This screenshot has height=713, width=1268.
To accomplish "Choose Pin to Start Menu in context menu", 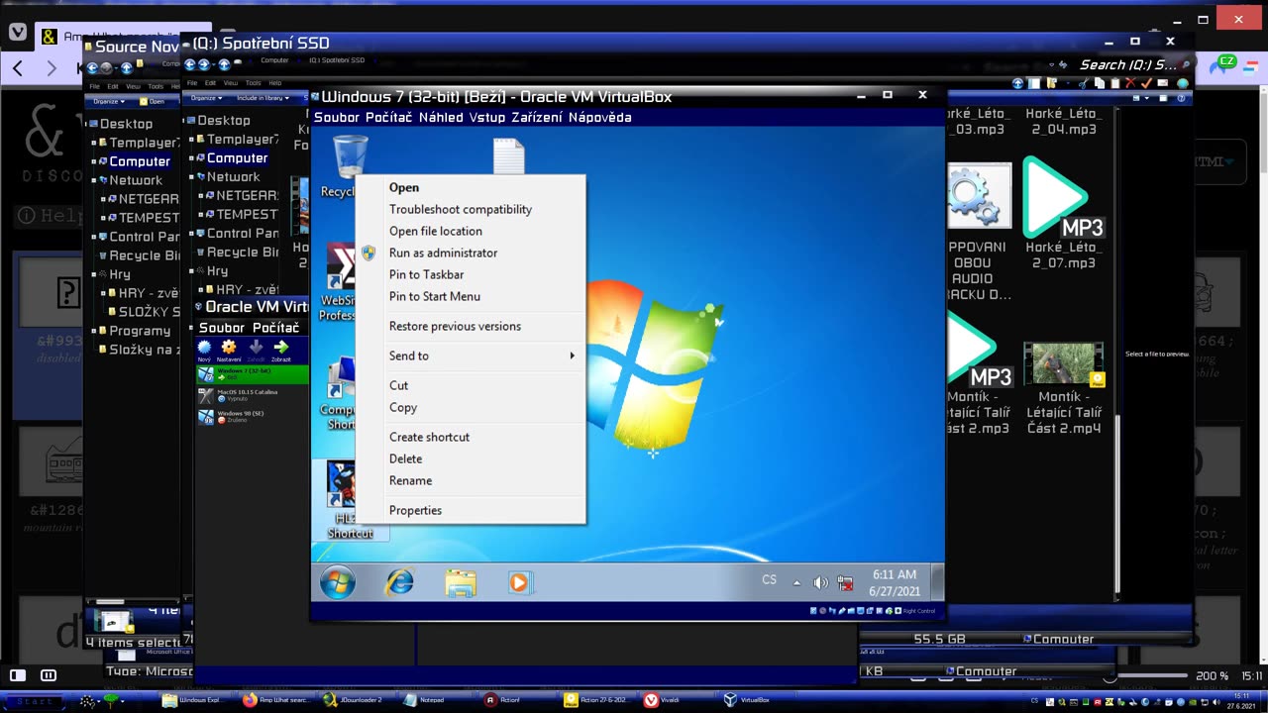I will click(x=435, y=296).
